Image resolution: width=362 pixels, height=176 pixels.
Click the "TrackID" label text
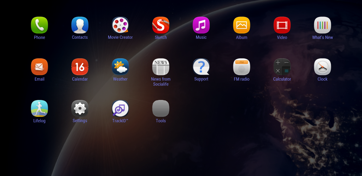click(x=120, y=121)
